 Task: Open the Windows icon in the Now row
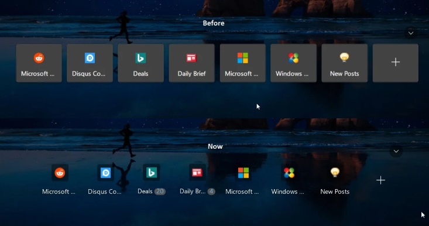pos(289,173)
